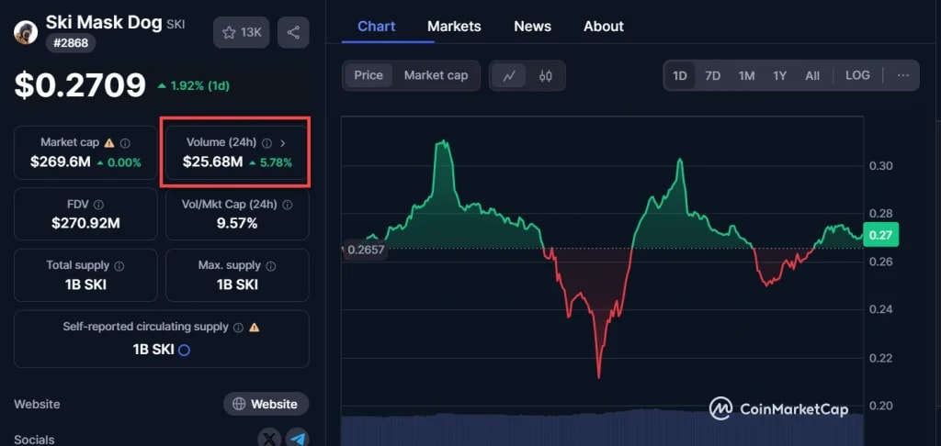
Task: Click the 0.30 y-axis label
Action: (880, 166)
